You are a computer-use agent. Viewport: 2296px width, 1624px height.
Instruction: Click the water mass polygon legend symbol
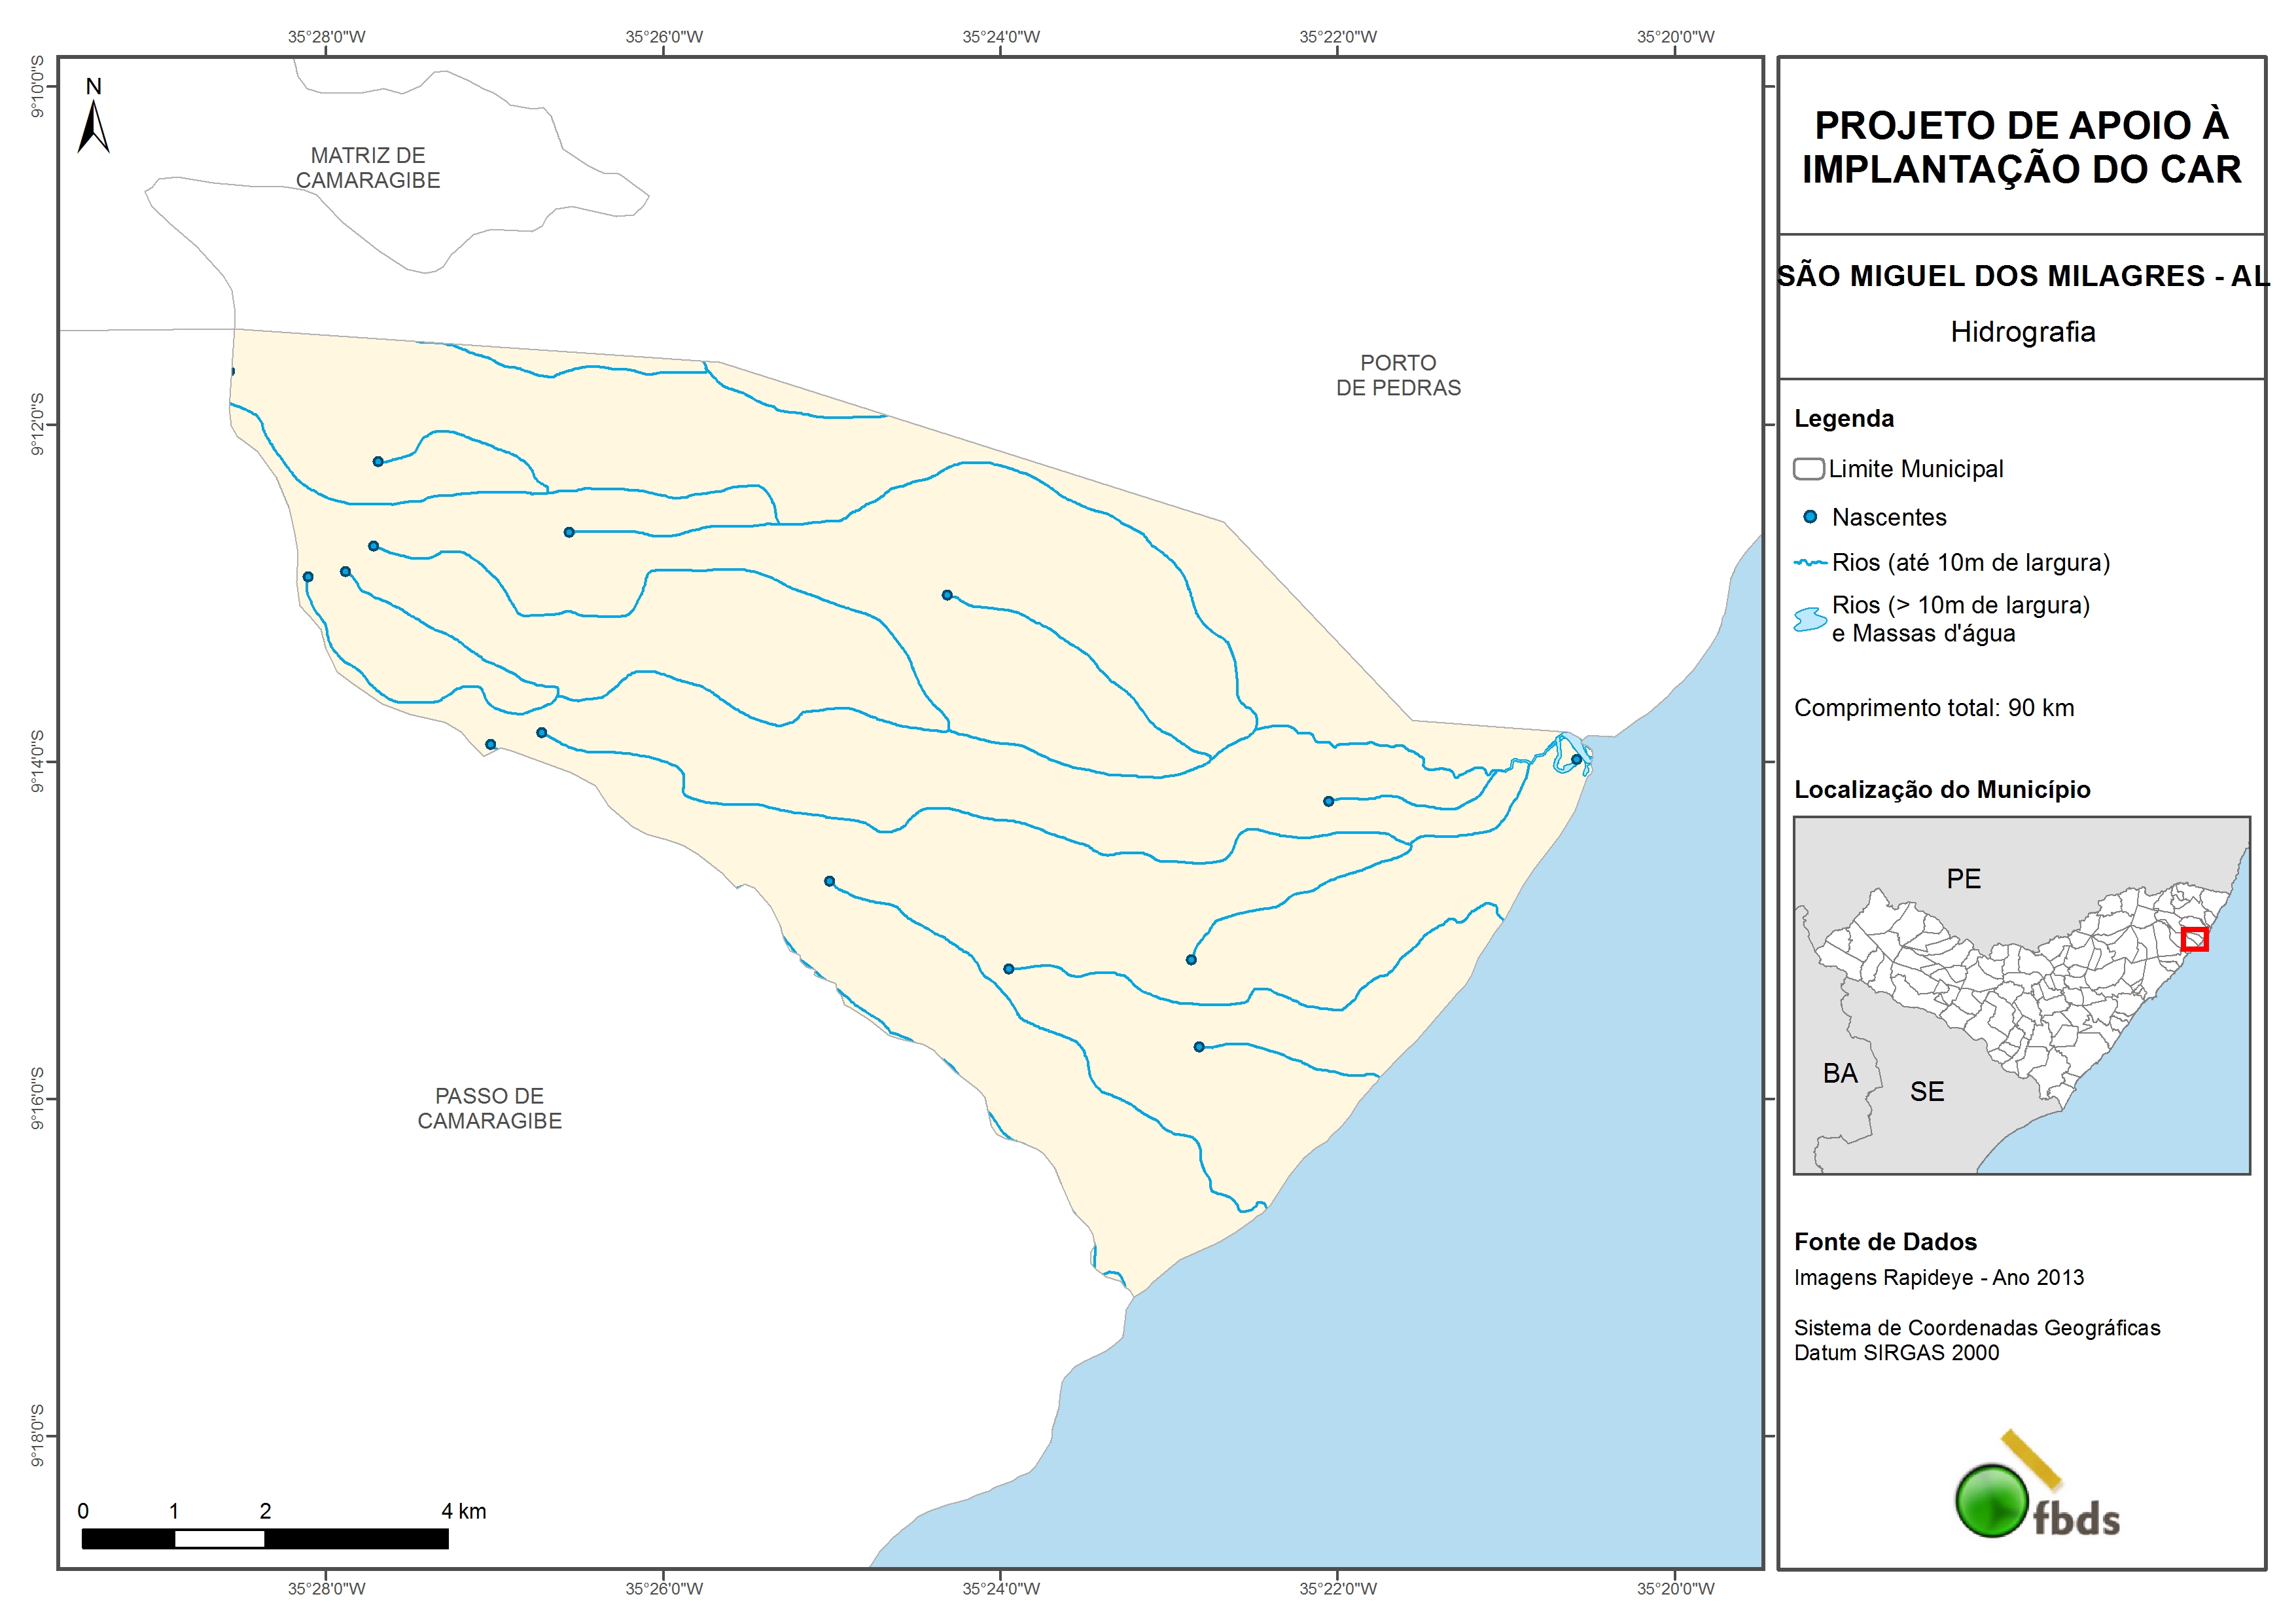(x=1809, y=619)
